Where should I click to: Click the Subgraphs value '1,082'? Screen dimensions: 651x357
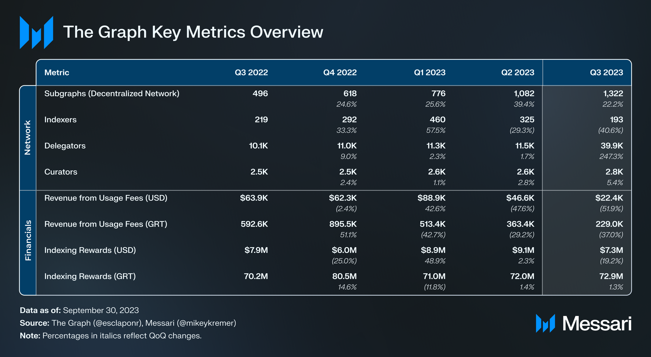pos(524,93)
